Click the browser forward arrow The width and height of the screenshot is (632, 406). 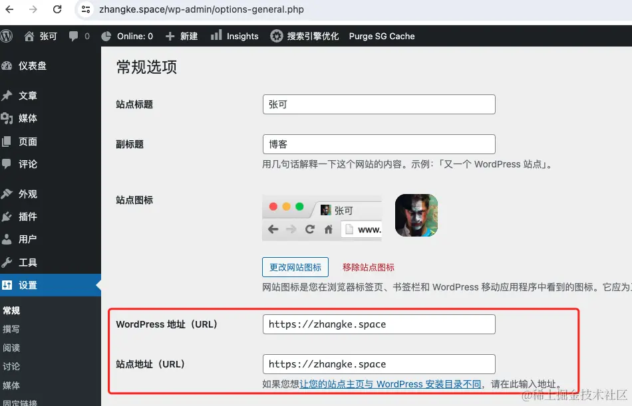[x=33, y=9]
